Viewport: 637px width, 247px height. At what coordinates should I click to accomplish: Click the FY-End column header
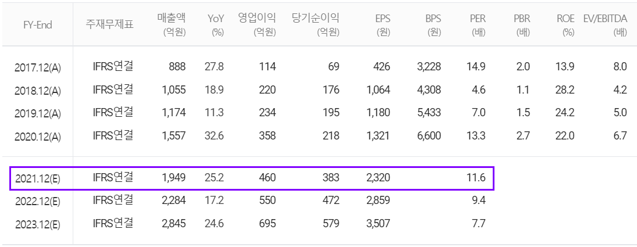pos(37,25)
